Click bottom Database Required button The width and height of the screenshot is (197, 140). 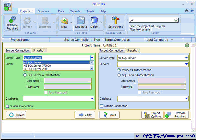point(177,115)
